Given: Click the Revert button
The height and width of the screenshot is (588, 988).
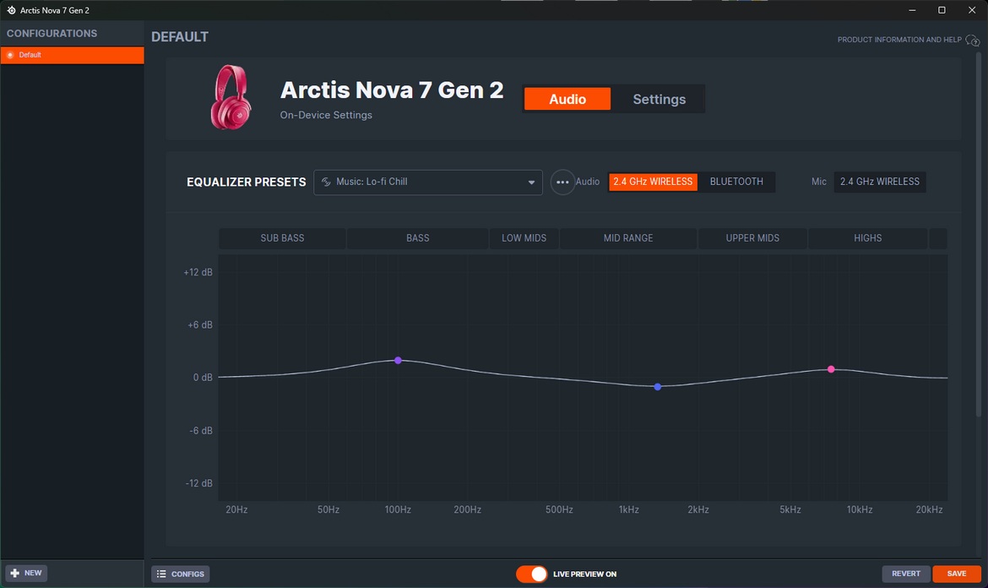Looking at the screenshot, I should (906, 574).
